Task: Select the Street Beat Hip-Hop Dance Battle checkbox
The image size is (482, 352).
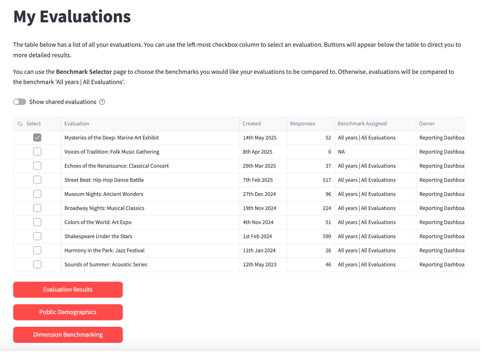Action: tap(37, 180)
